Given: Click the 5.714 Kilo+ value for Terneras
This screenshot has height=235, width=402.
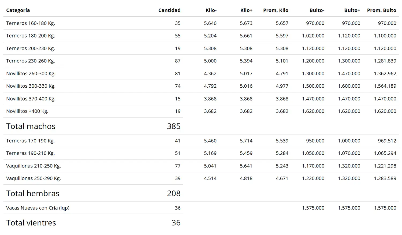Looking at the screenshot, I should click(246, 141).
